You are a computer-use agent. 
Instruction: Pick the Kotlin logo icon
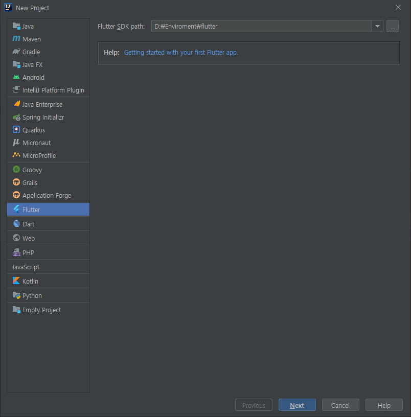[16, 281]
